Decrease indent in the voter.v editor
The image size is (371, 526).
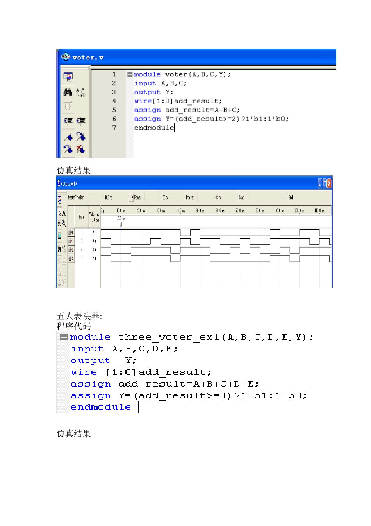tap(80, 121)
